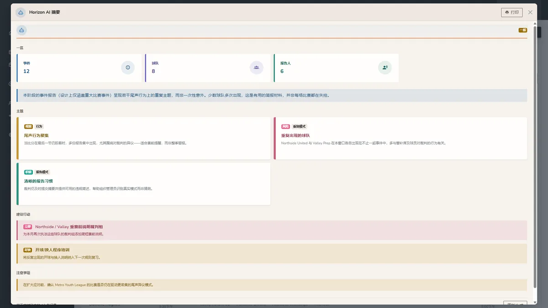Click the reporter icon in the 报告人 card
The height and width of the screenshot is (308, 548).
(x=385, y=68)
